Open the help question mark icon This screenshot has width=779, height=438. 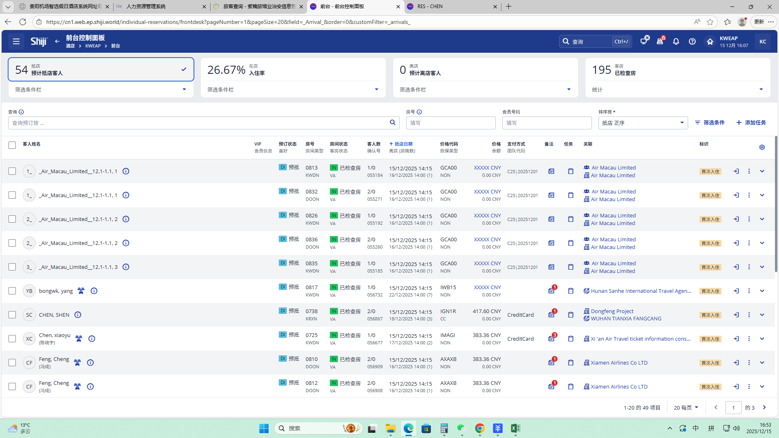coord(692,41)
